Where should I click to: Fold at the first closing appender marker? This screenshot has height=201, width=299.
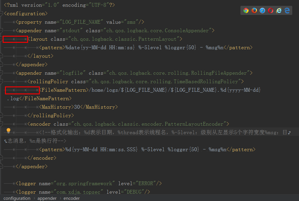[1, 64]
